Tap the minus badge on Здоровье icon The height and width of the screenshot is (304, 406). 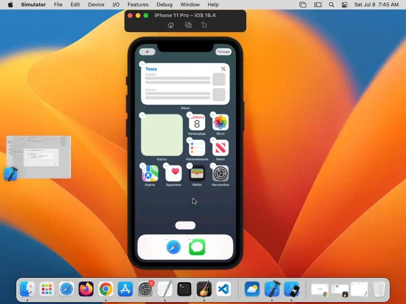click(x=166, y=166)
